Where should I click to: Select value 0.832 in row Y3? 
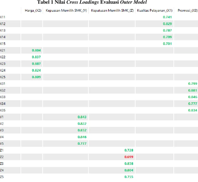click(82, 130)
